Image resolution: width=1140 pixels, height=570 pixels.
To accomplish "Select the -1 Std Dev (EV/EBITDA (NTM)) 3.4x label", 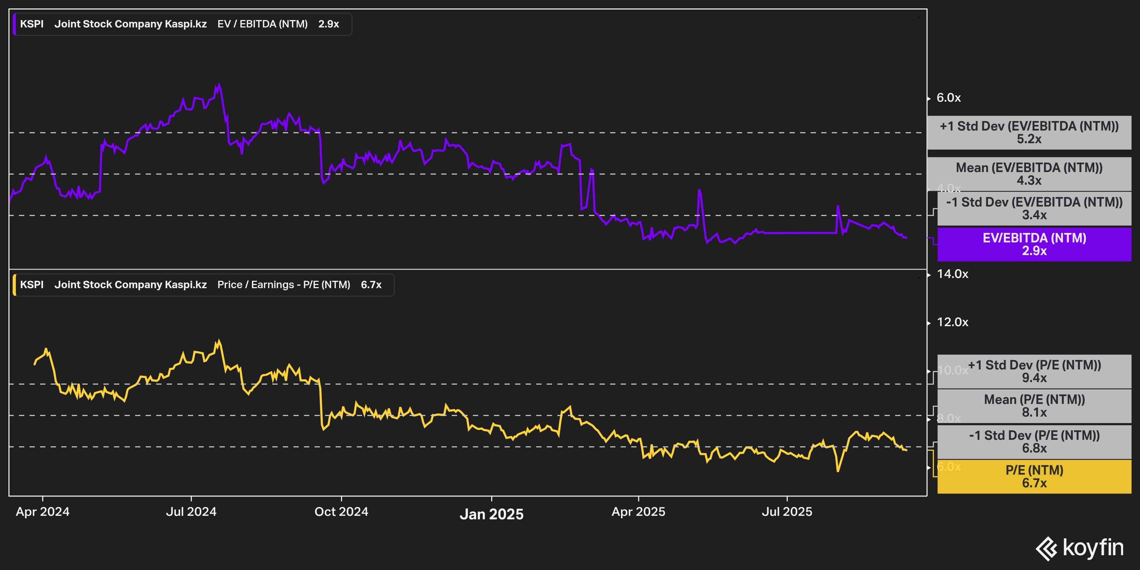I will pyautogui.click(x=1034, y=208).
